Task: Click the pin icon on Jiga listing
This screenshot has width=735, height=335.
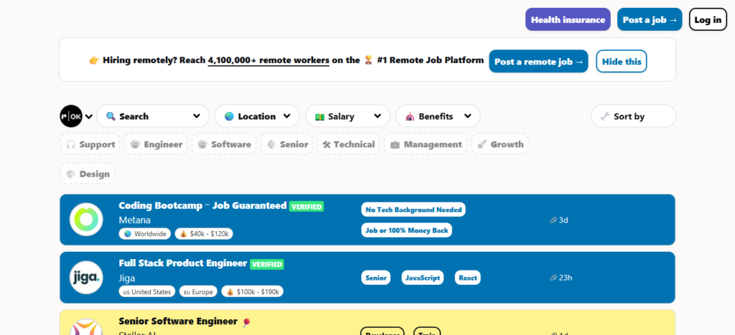Action: tap(553, 278)
